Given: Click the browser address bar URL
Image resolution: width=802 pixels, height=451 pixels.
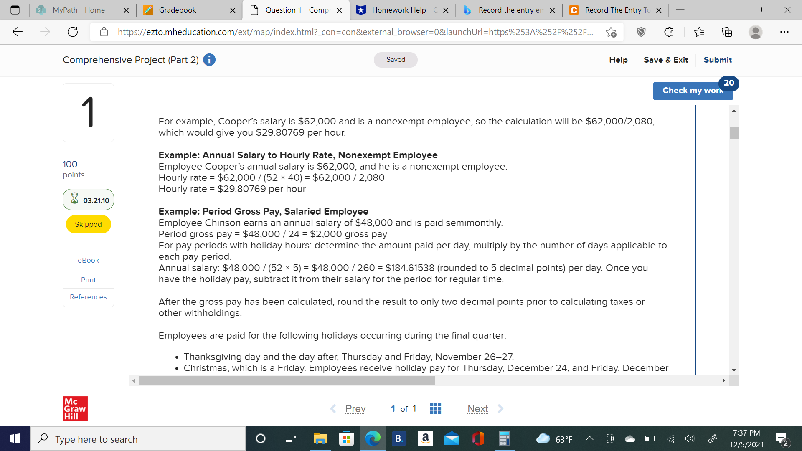Looking at the screenshot, I should click(355, 32).
